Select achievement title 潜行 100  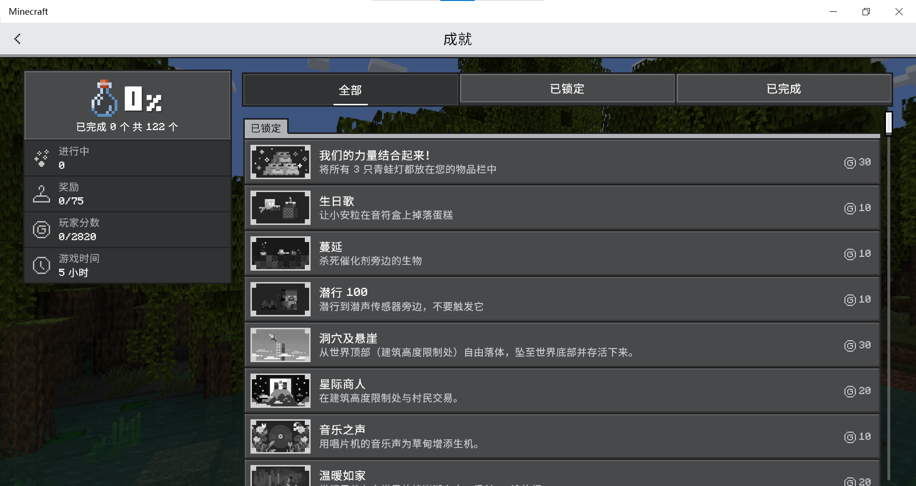343,292
